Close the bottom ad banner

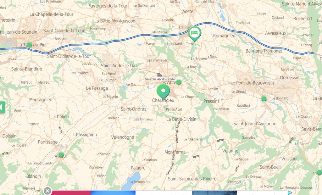point(47,191)
